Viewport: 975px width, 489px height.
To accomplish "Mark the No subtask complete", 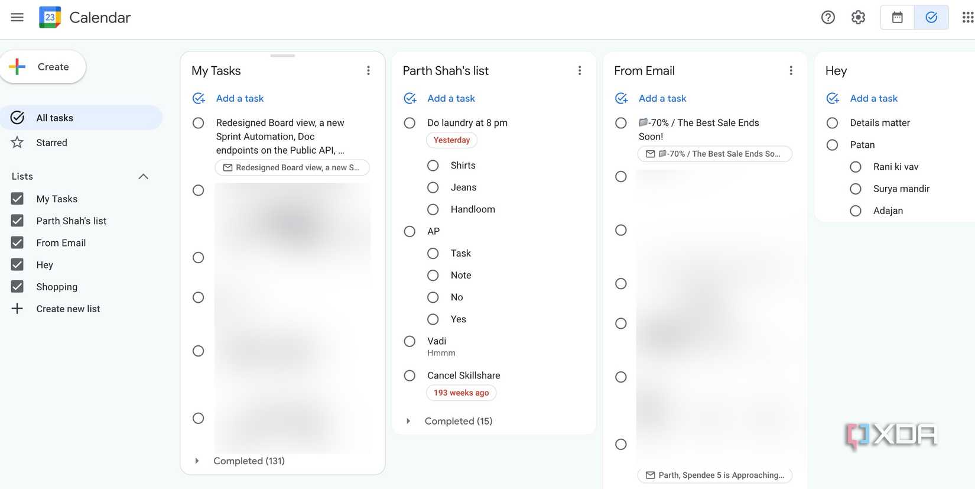I will [433, 297].
